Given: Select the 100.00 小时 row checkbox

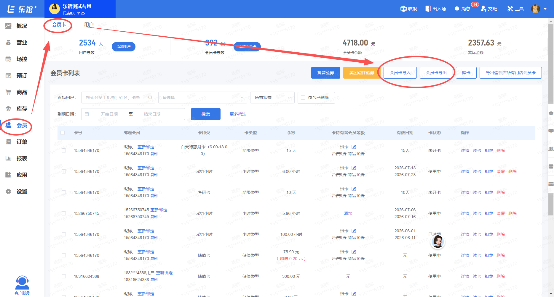Looking at the screenshot, I should tap(64, 234).
